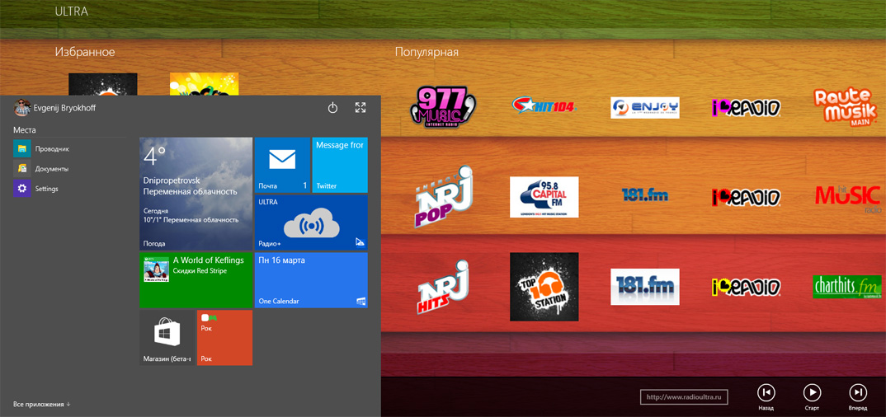Viewport: 886px width, 417px height.
Task: Expand Start menu to full screen
Action: click(361, 108)
